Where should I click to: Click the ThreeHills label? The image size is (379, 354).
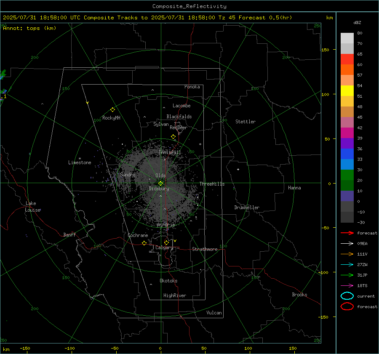pyautogui.click(x=212, y=184)
